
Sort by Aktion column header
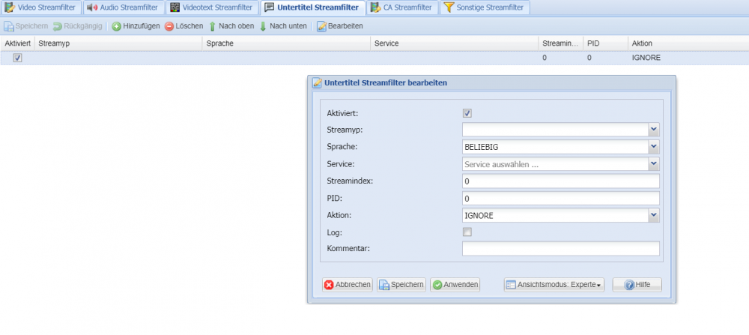coord(688,43)
